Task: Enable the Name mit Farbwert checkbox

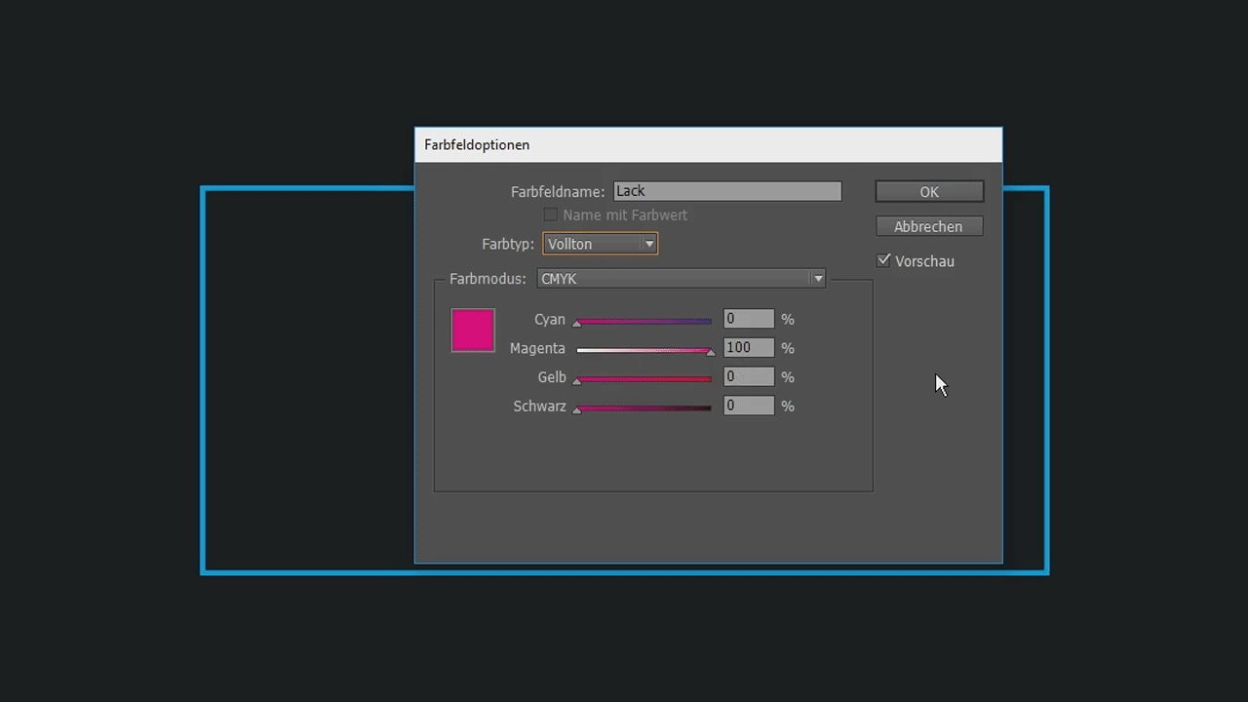Action: (551, 214)
